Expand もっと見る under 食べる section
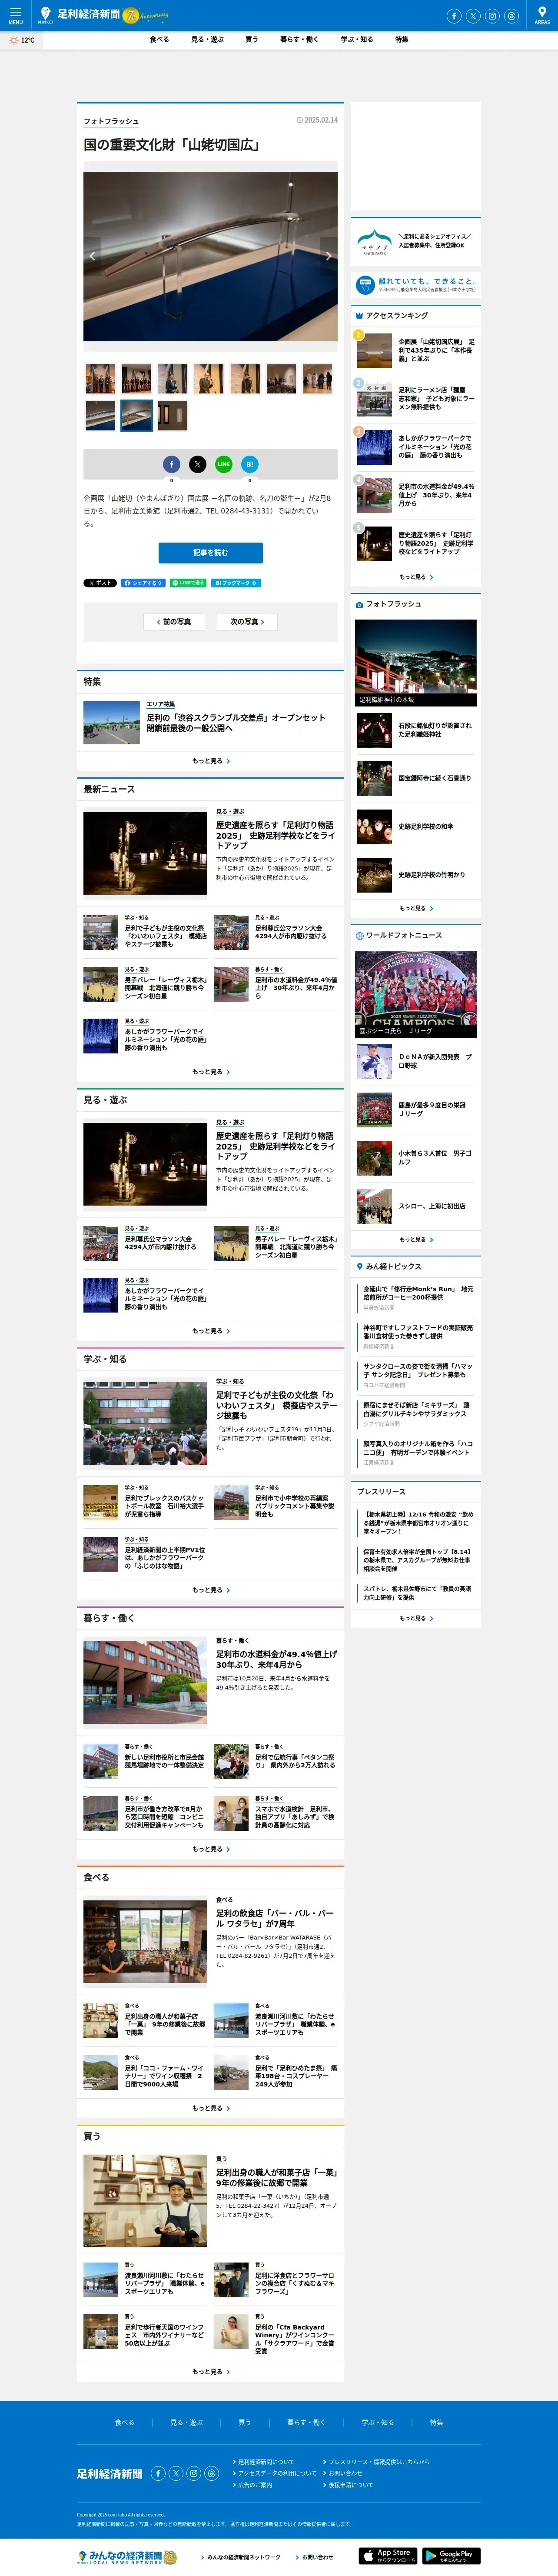Image resolution: width=558 pixels, height=2576 pixels. [211, 2108]
